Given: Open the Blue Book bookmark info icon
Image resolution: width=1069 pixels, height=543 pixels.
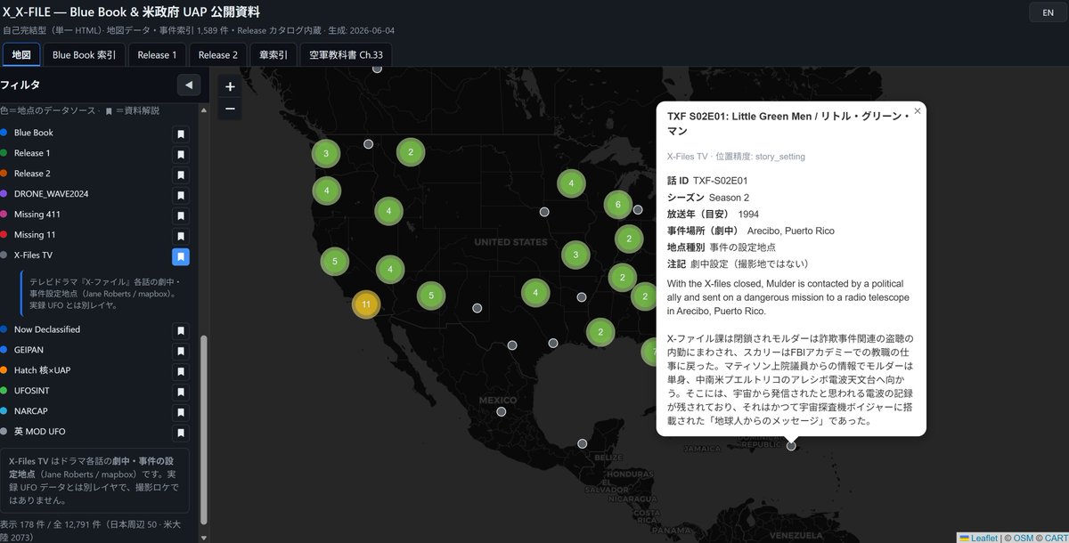Looking at the screenshot, I should tap(181, 134).
